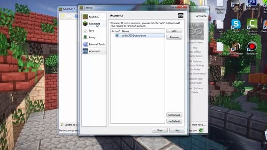Click the External Tools puzzle icon
Viewport: 267px width, 150px height.
(85, 44)
